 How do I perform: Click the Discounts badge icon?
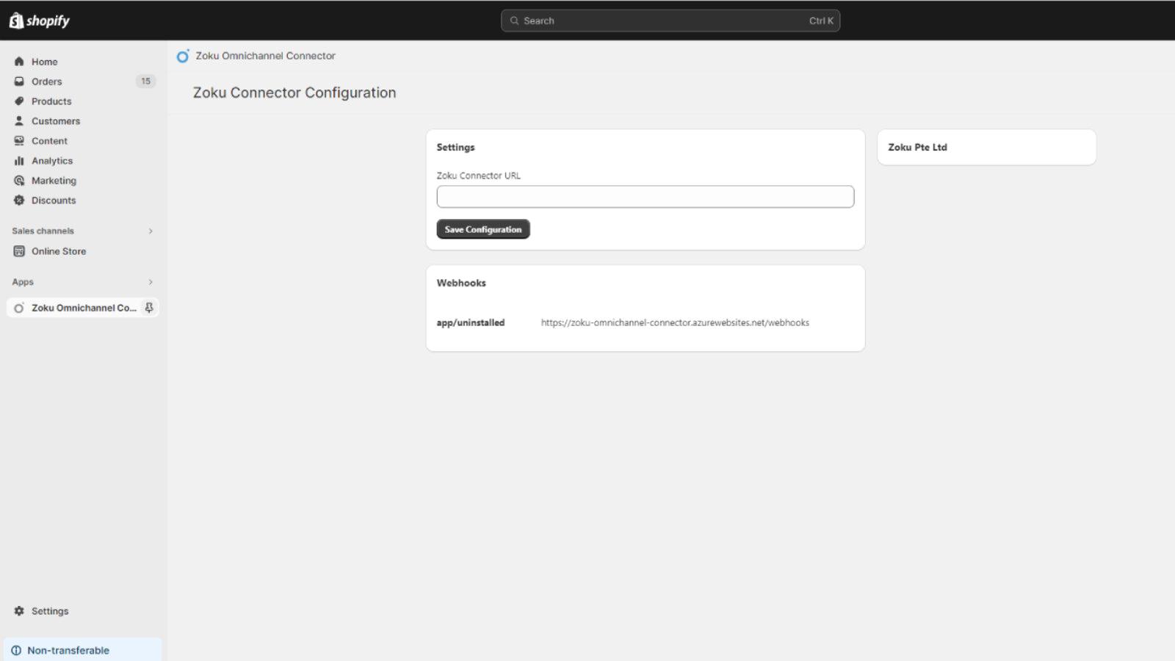coord(19,201)
